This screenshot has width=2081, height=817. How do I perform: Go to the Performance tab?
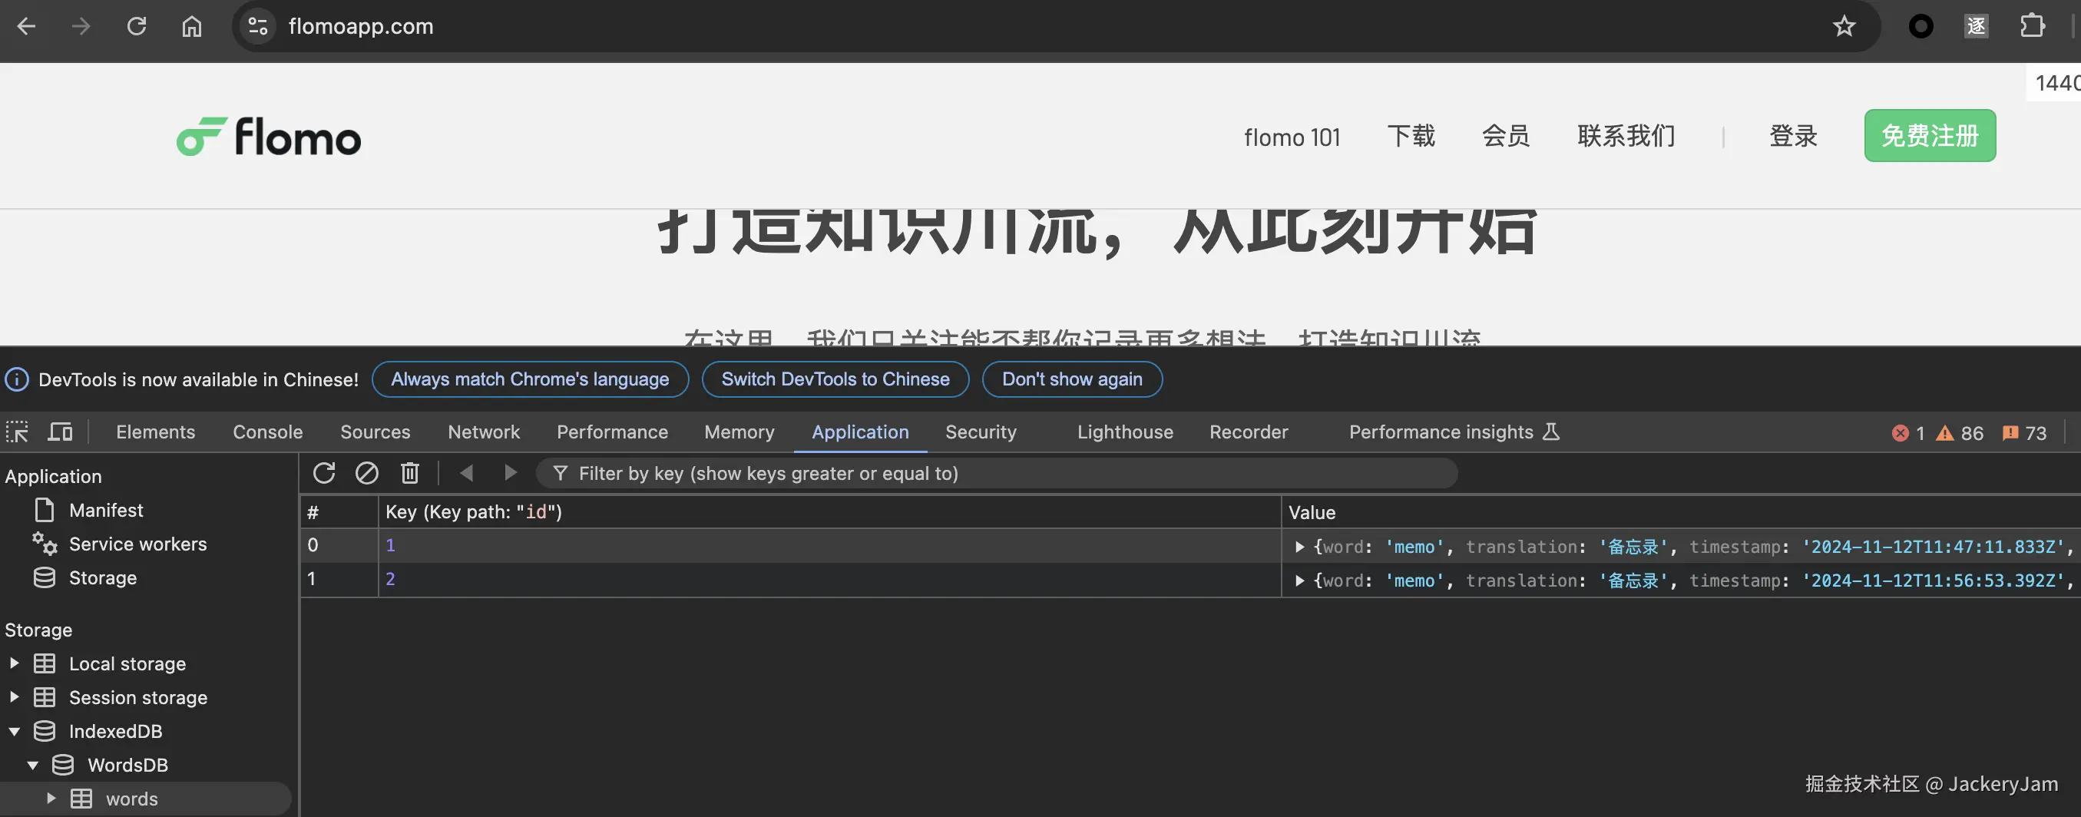(x=612, y=432)
